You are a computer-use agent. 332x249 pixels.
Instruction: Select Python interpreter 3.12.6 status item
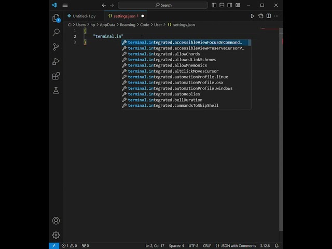(265, 245)
